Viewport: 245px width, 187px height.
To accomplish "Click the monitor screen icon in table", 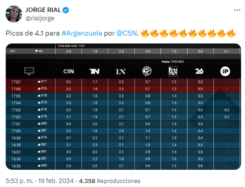I will 29,71.
